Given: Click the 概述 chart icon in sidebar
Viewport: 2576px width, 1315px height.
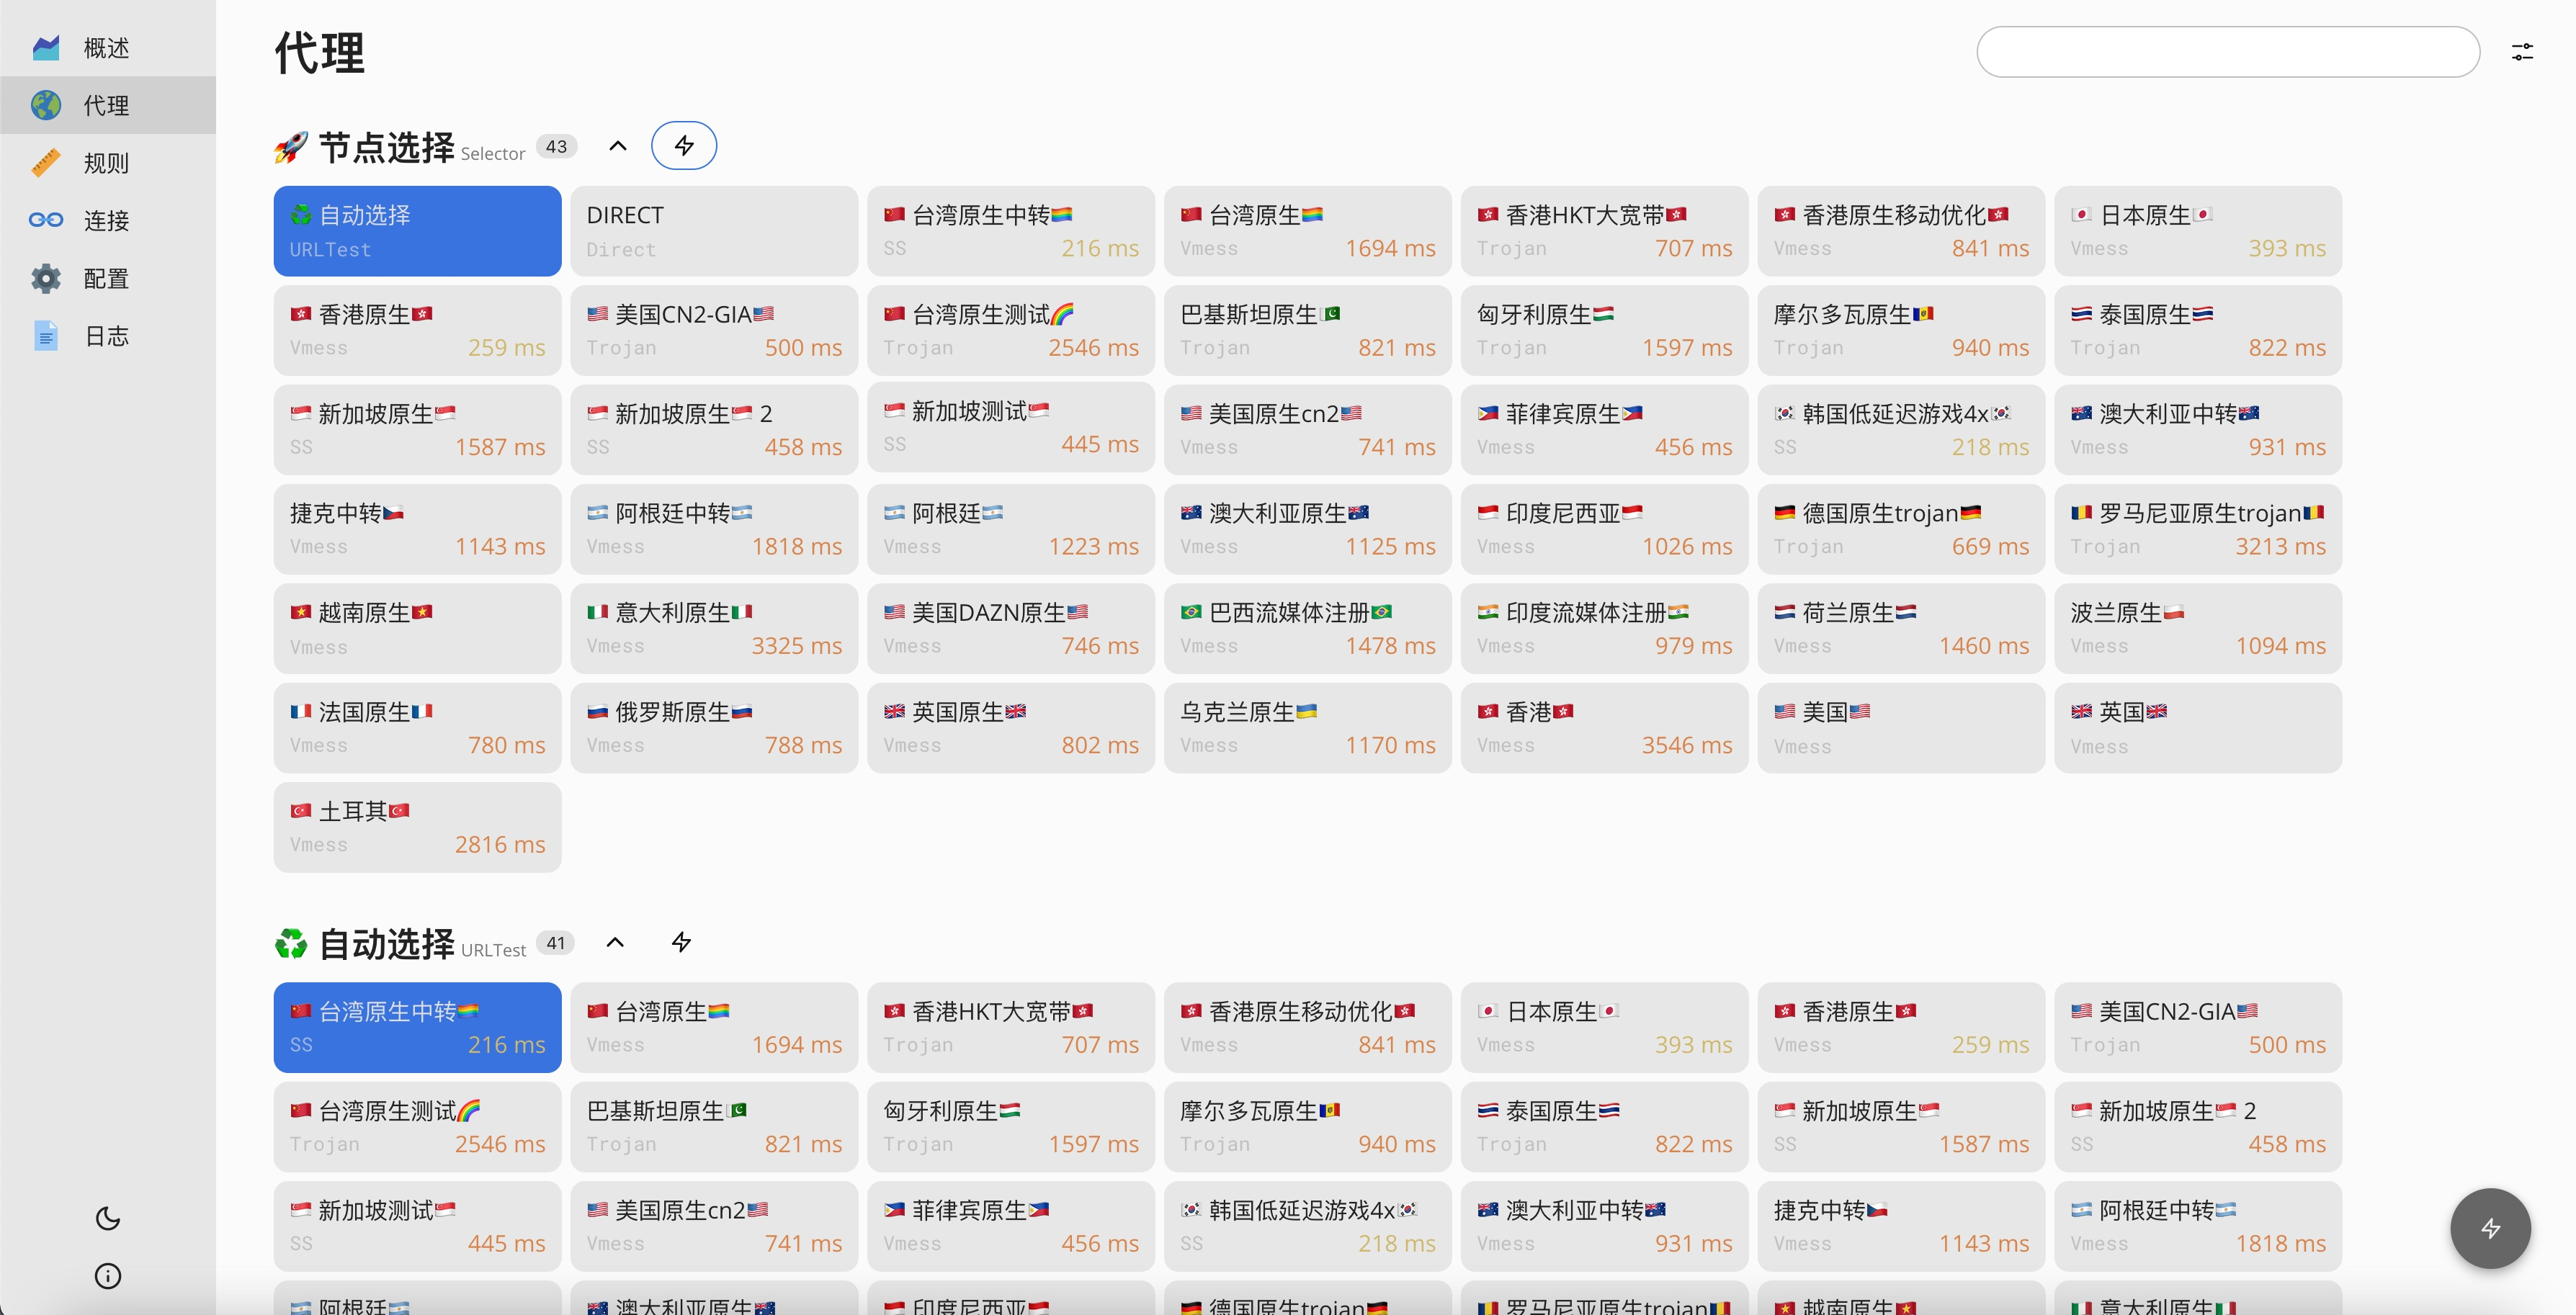Looking at the screenshot, I should coord(46,48).
